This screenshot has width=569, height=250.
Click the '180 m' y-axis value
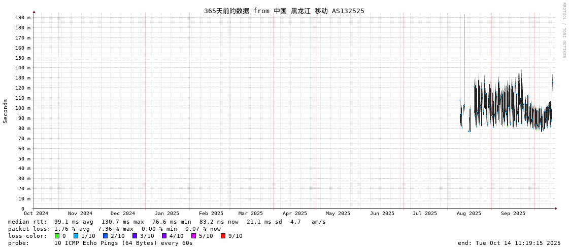tap(23, 27)
